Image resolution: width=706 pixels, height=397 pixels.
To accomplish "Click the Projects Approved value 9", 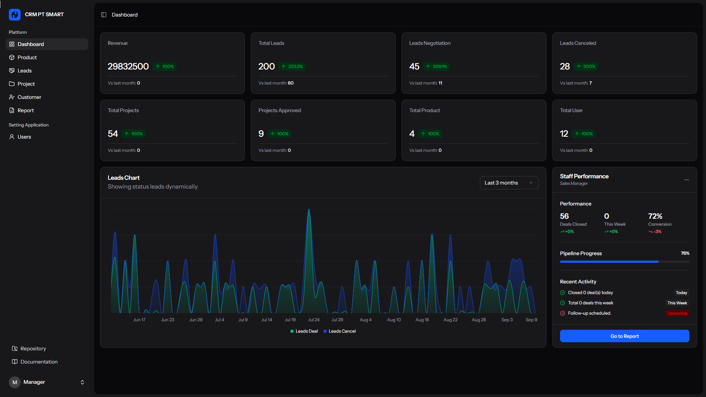I will click(261, 134).
